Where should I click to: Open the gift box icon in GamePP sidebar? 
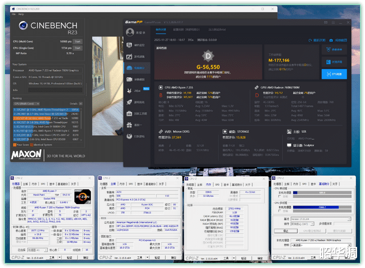pyautogui.click(x=129, y=125)
